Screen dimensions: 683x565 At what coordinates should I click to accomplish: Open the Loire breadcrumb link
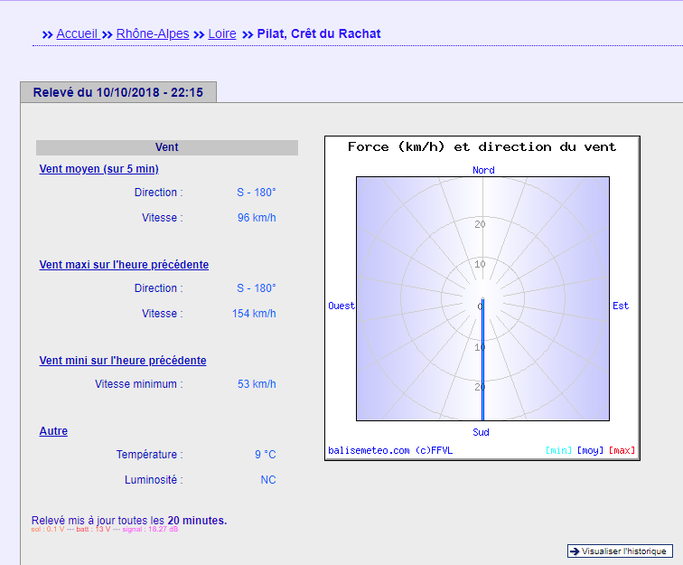pos(222,33)
